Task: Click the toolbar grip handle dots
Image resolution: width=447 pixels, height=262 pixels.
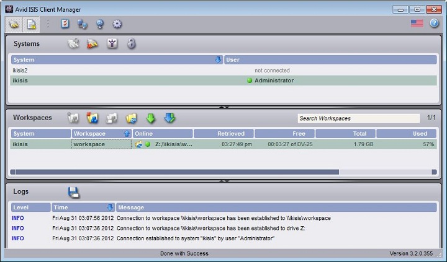Action: point(48,24)
